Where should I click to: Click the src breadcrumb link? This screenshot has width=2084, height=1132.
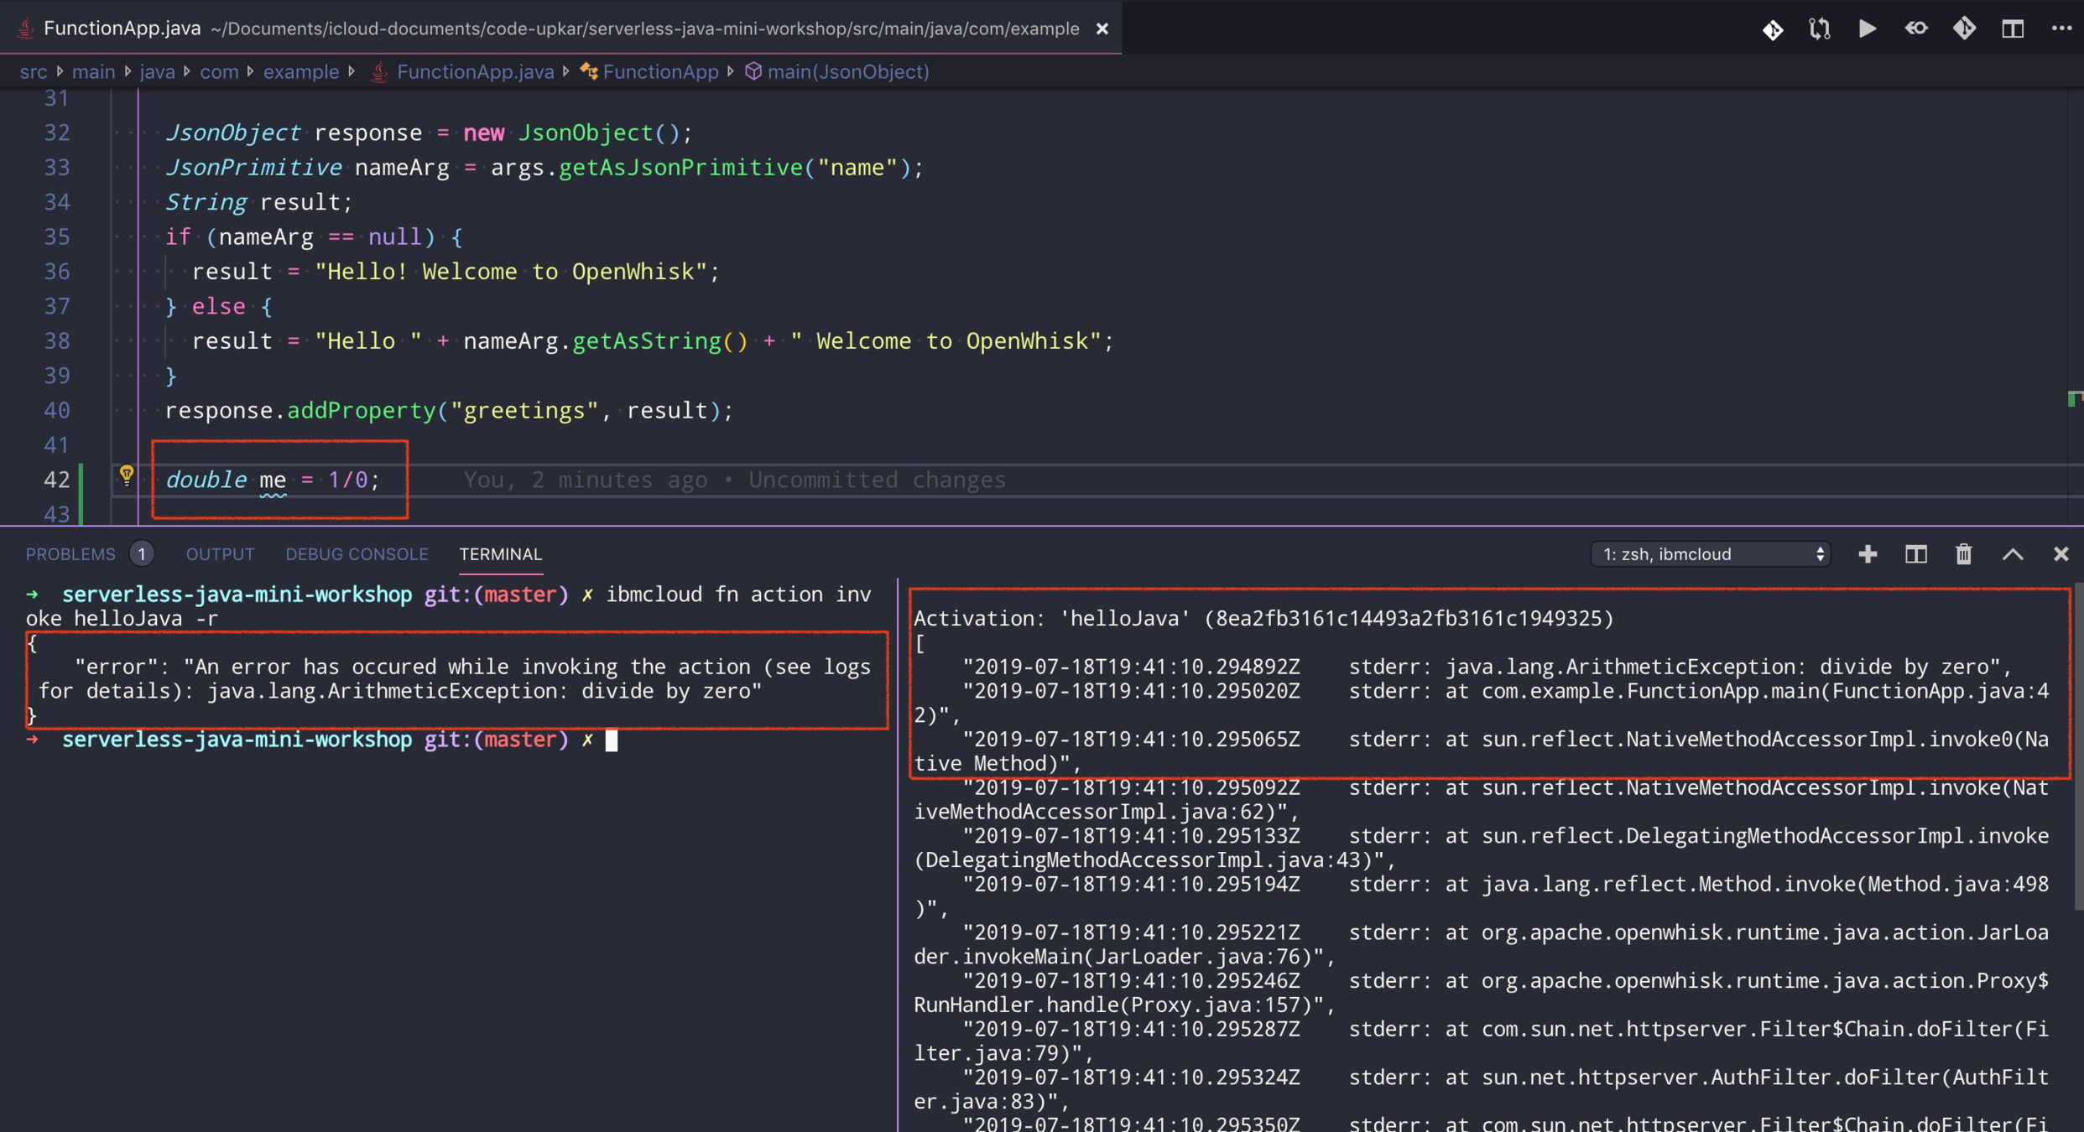coord(34,72)
